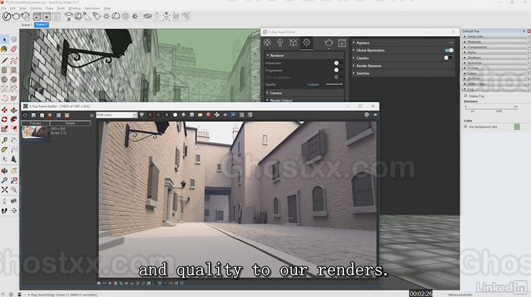Collapse the Renderer section
This screenshot has width=531, height=297.
(305, 55)
